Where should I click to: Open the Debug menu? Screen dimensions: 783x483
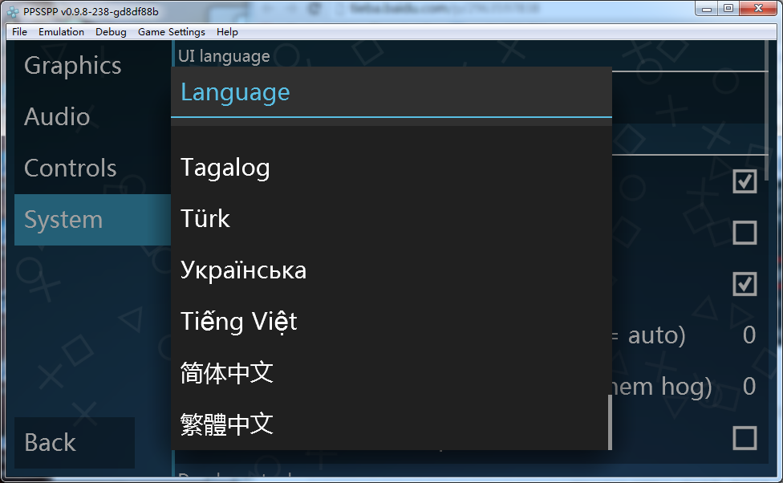point(111,32)
